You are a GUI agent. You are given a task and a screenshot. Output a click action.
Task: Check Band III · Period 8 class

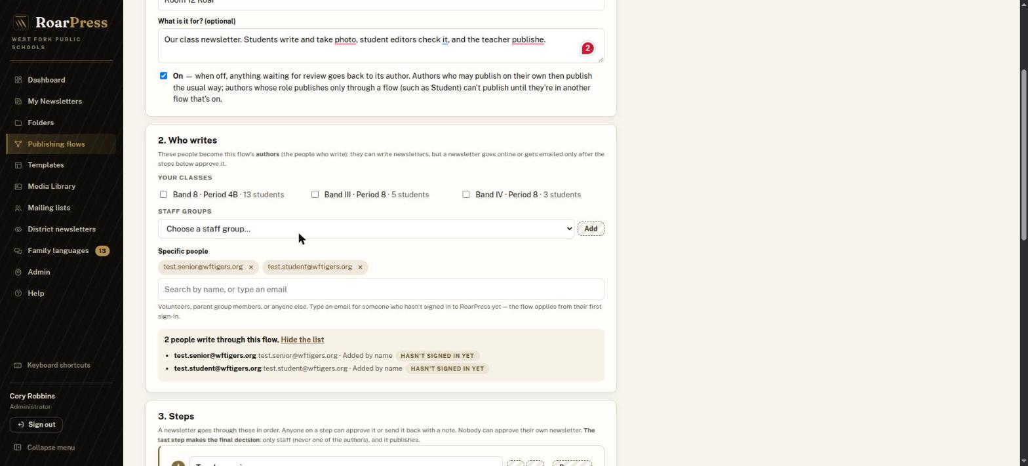(x=315, y=195)
